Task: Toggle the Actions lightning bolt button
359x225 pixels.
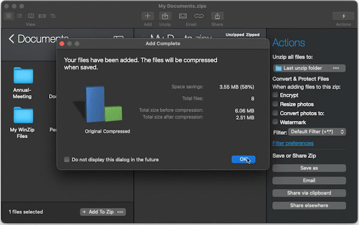Action: pos(343,16)
